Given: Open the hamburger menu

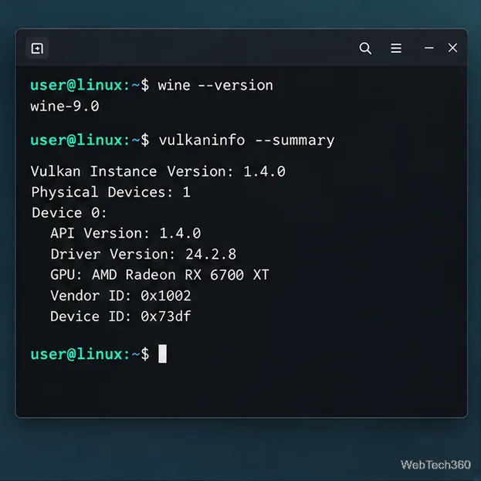Looking at the screenshot, I should click(x=396, y=48).
